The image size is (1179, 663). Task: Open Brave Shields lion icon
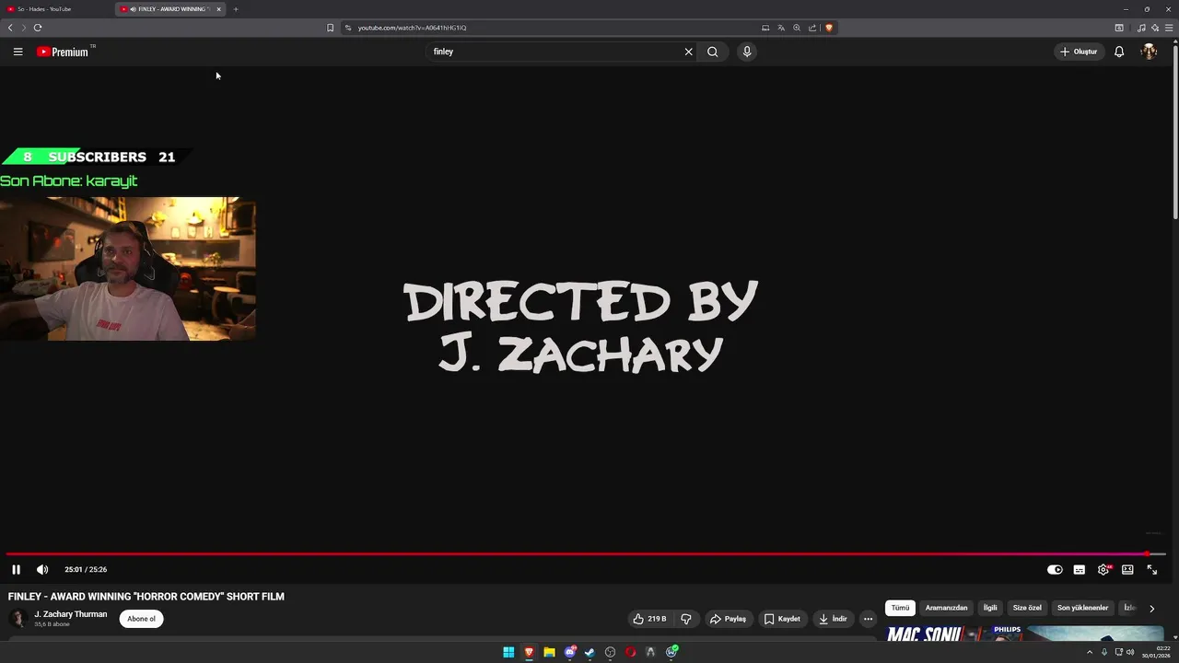(x=829, y=28)
